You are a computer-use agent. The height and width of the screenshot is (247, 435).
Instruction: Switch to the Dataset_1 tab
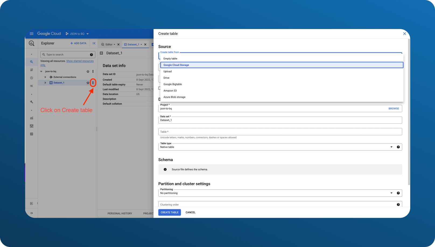click(x=133, y=44)
